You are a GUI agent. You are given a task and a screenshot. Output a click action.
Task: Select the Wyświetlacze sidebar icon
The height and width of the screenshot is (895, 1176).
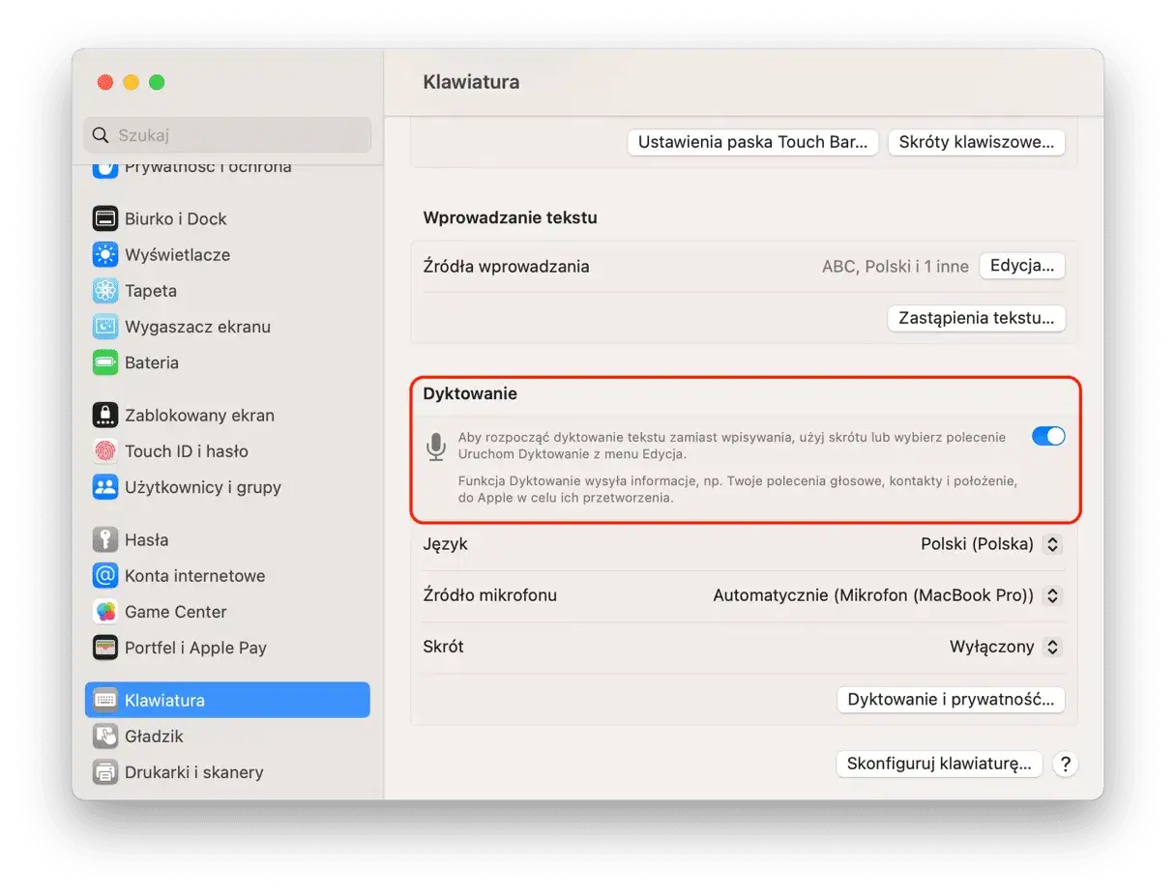click(104, 255)
